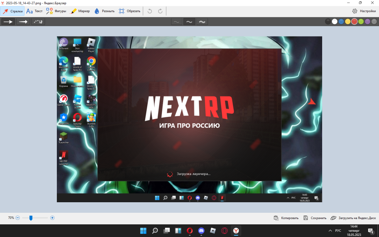This screenshot has width=379, height=237.
Task: Open Roblox from the taskbar
Action: [213, 231]
